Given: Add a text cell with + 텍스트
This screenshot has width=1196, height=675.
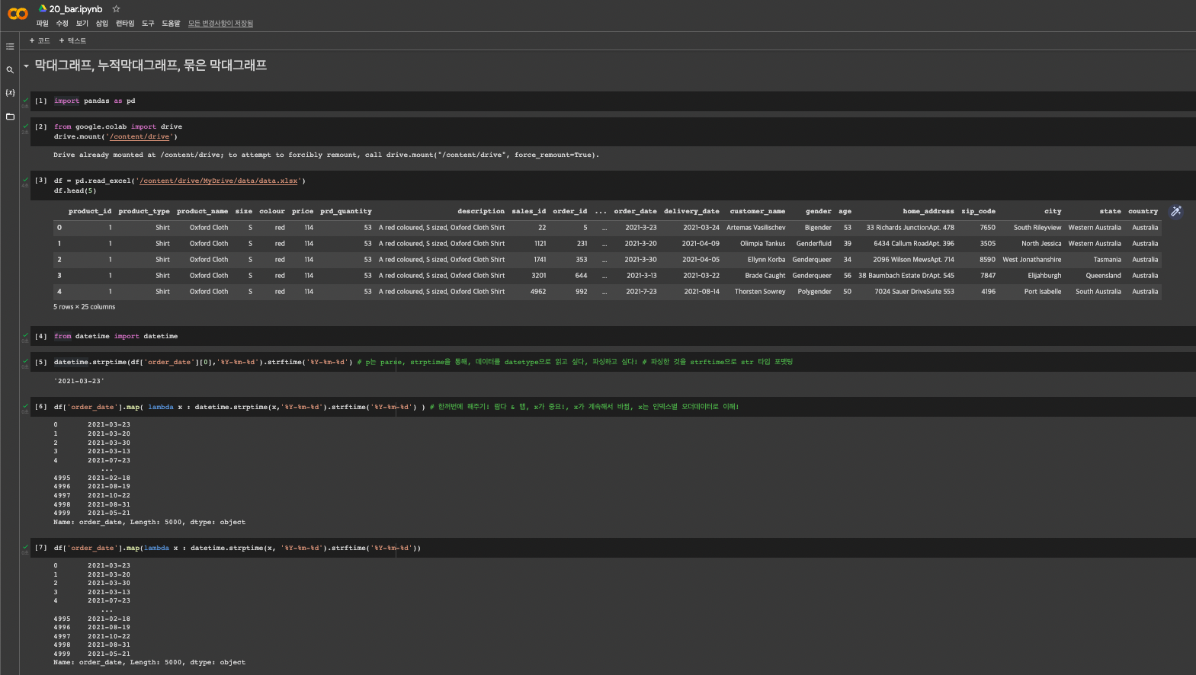Looking at the screenshot, I should pyautogui.click(x=72, y=40).
